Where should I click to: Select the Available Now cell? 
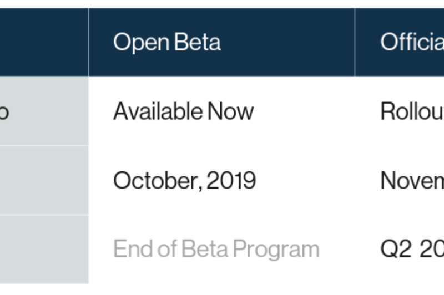(x=183, y=112)
